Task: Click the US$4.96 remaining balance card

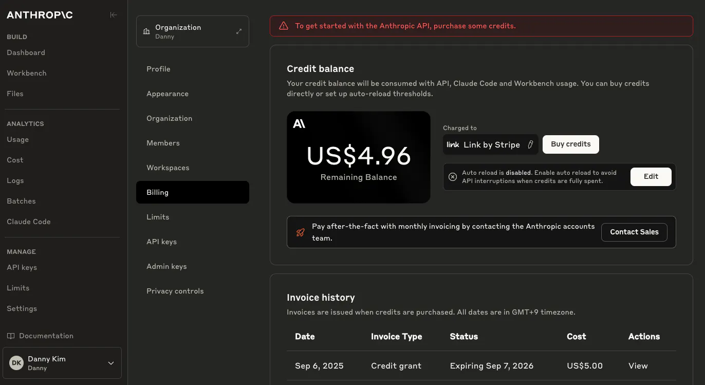Action: pyautogui.click(x=359, y=157)
